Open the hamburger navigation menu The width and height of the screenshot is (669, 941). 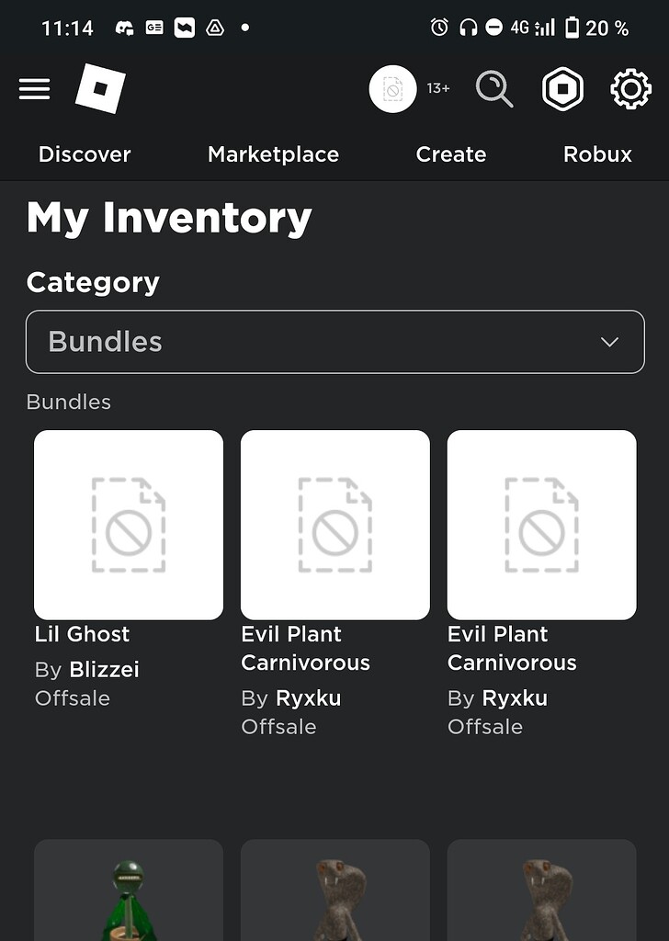tap(34, 89)
